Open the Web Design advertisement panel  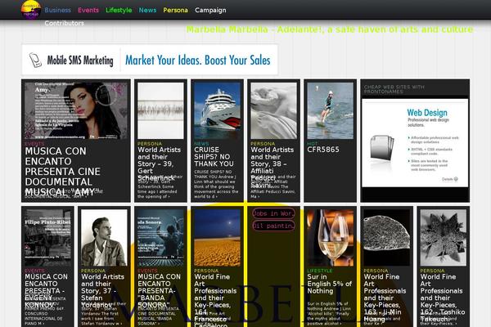[x=415, y=143]
